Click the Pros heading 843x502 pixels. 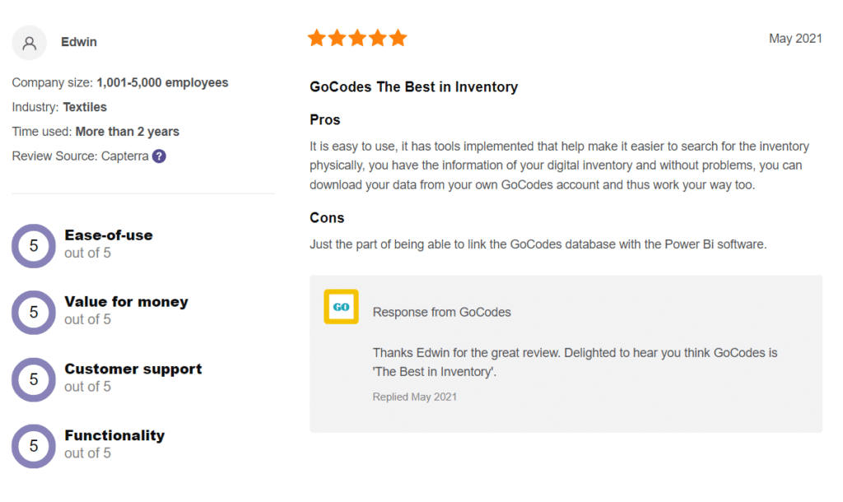pyautogui.click(x=324, y=120)
